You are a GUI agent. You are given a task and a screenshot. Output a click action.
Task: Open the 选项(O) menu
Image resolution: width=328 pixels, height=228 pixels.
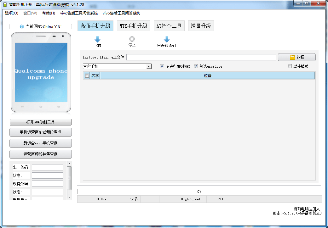click(x=11, y=13)
